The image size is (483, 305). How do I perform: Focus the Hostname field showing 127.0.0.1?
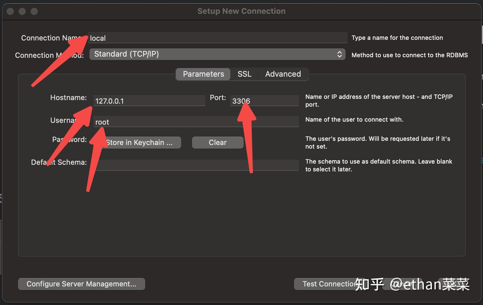pyautogui.click(x=149, y=101)
